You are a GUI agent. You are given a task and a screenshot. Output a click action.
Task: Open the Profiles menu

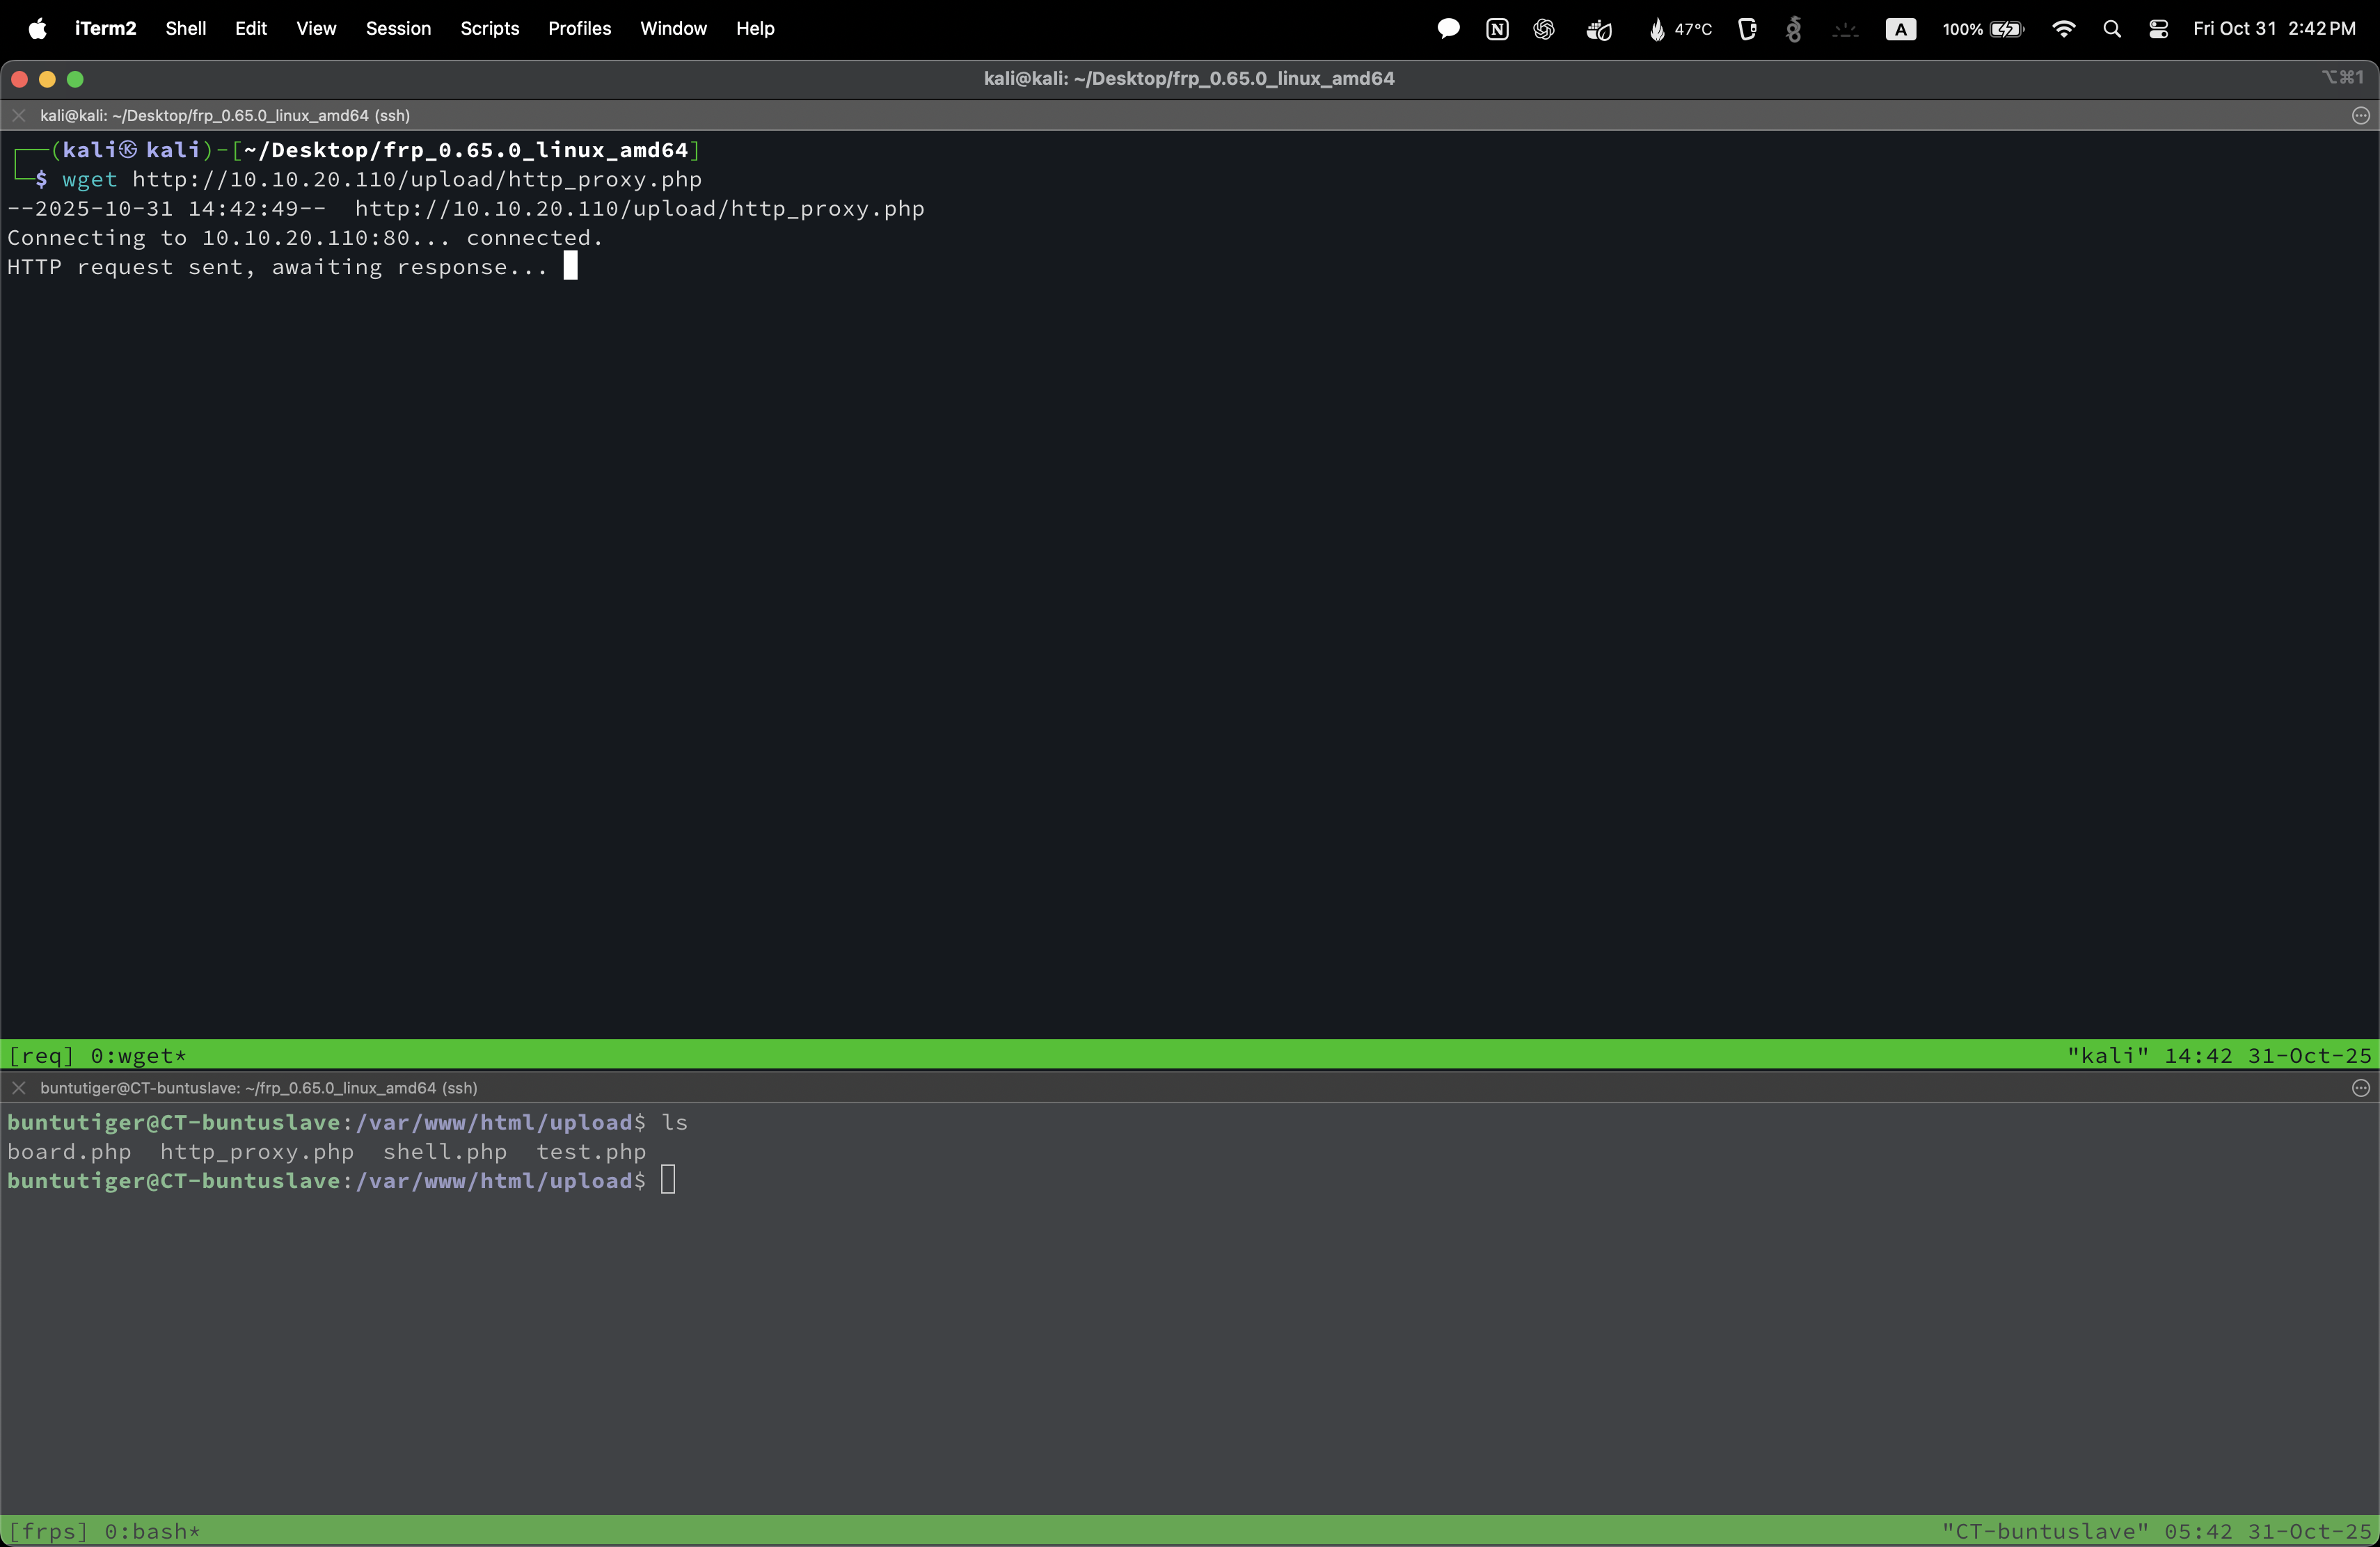coord(579,29)
